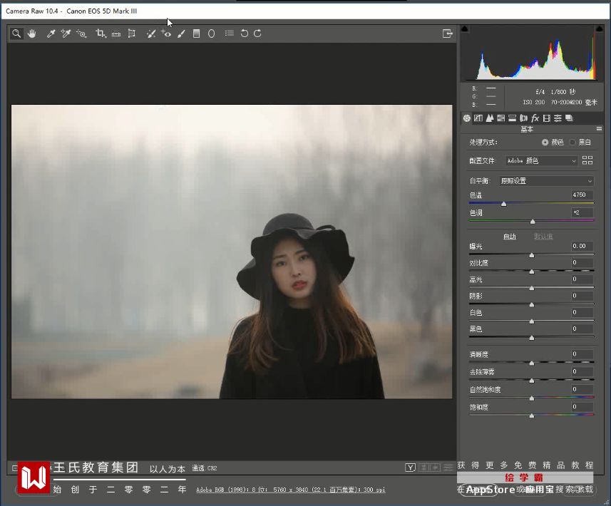This screenshot has height=506, width=611.
Task: Open workflow options link Adobe RGB (1998)
Action: 291,490
